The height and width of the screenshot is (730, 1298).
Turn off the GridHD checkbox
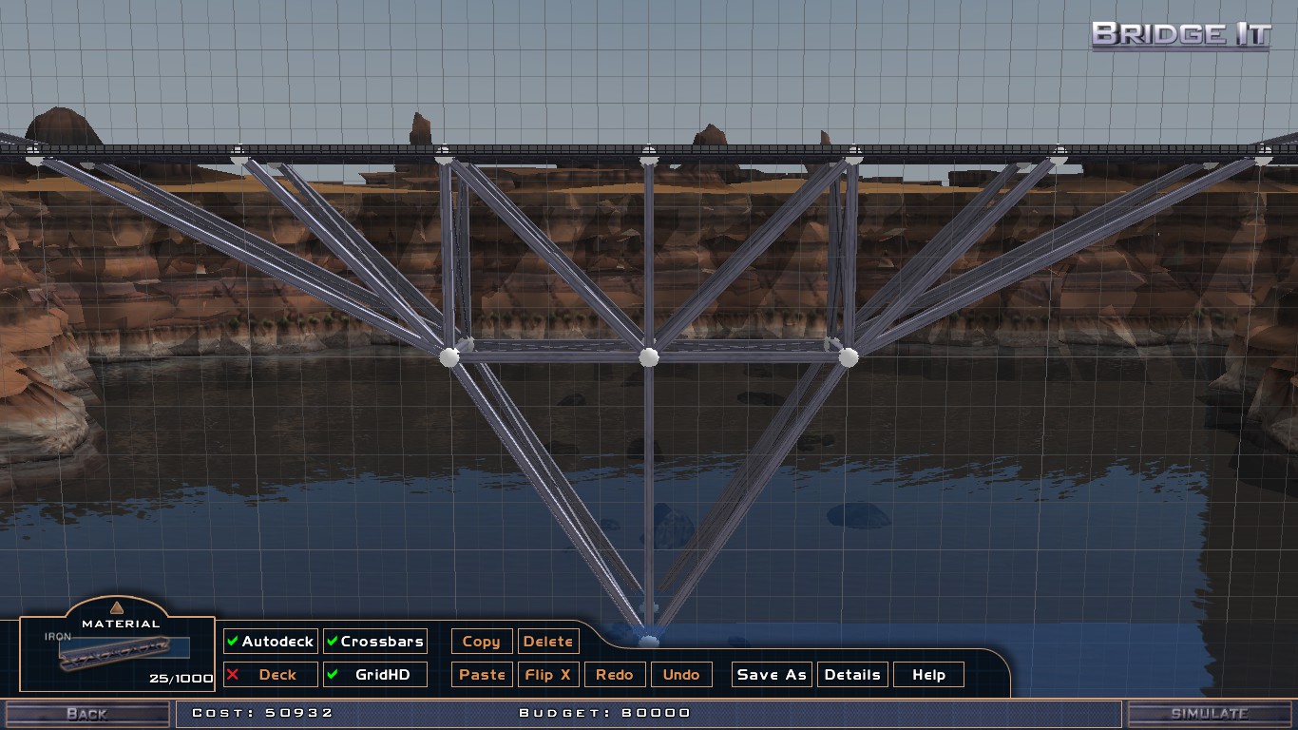(x=375, y=675)
